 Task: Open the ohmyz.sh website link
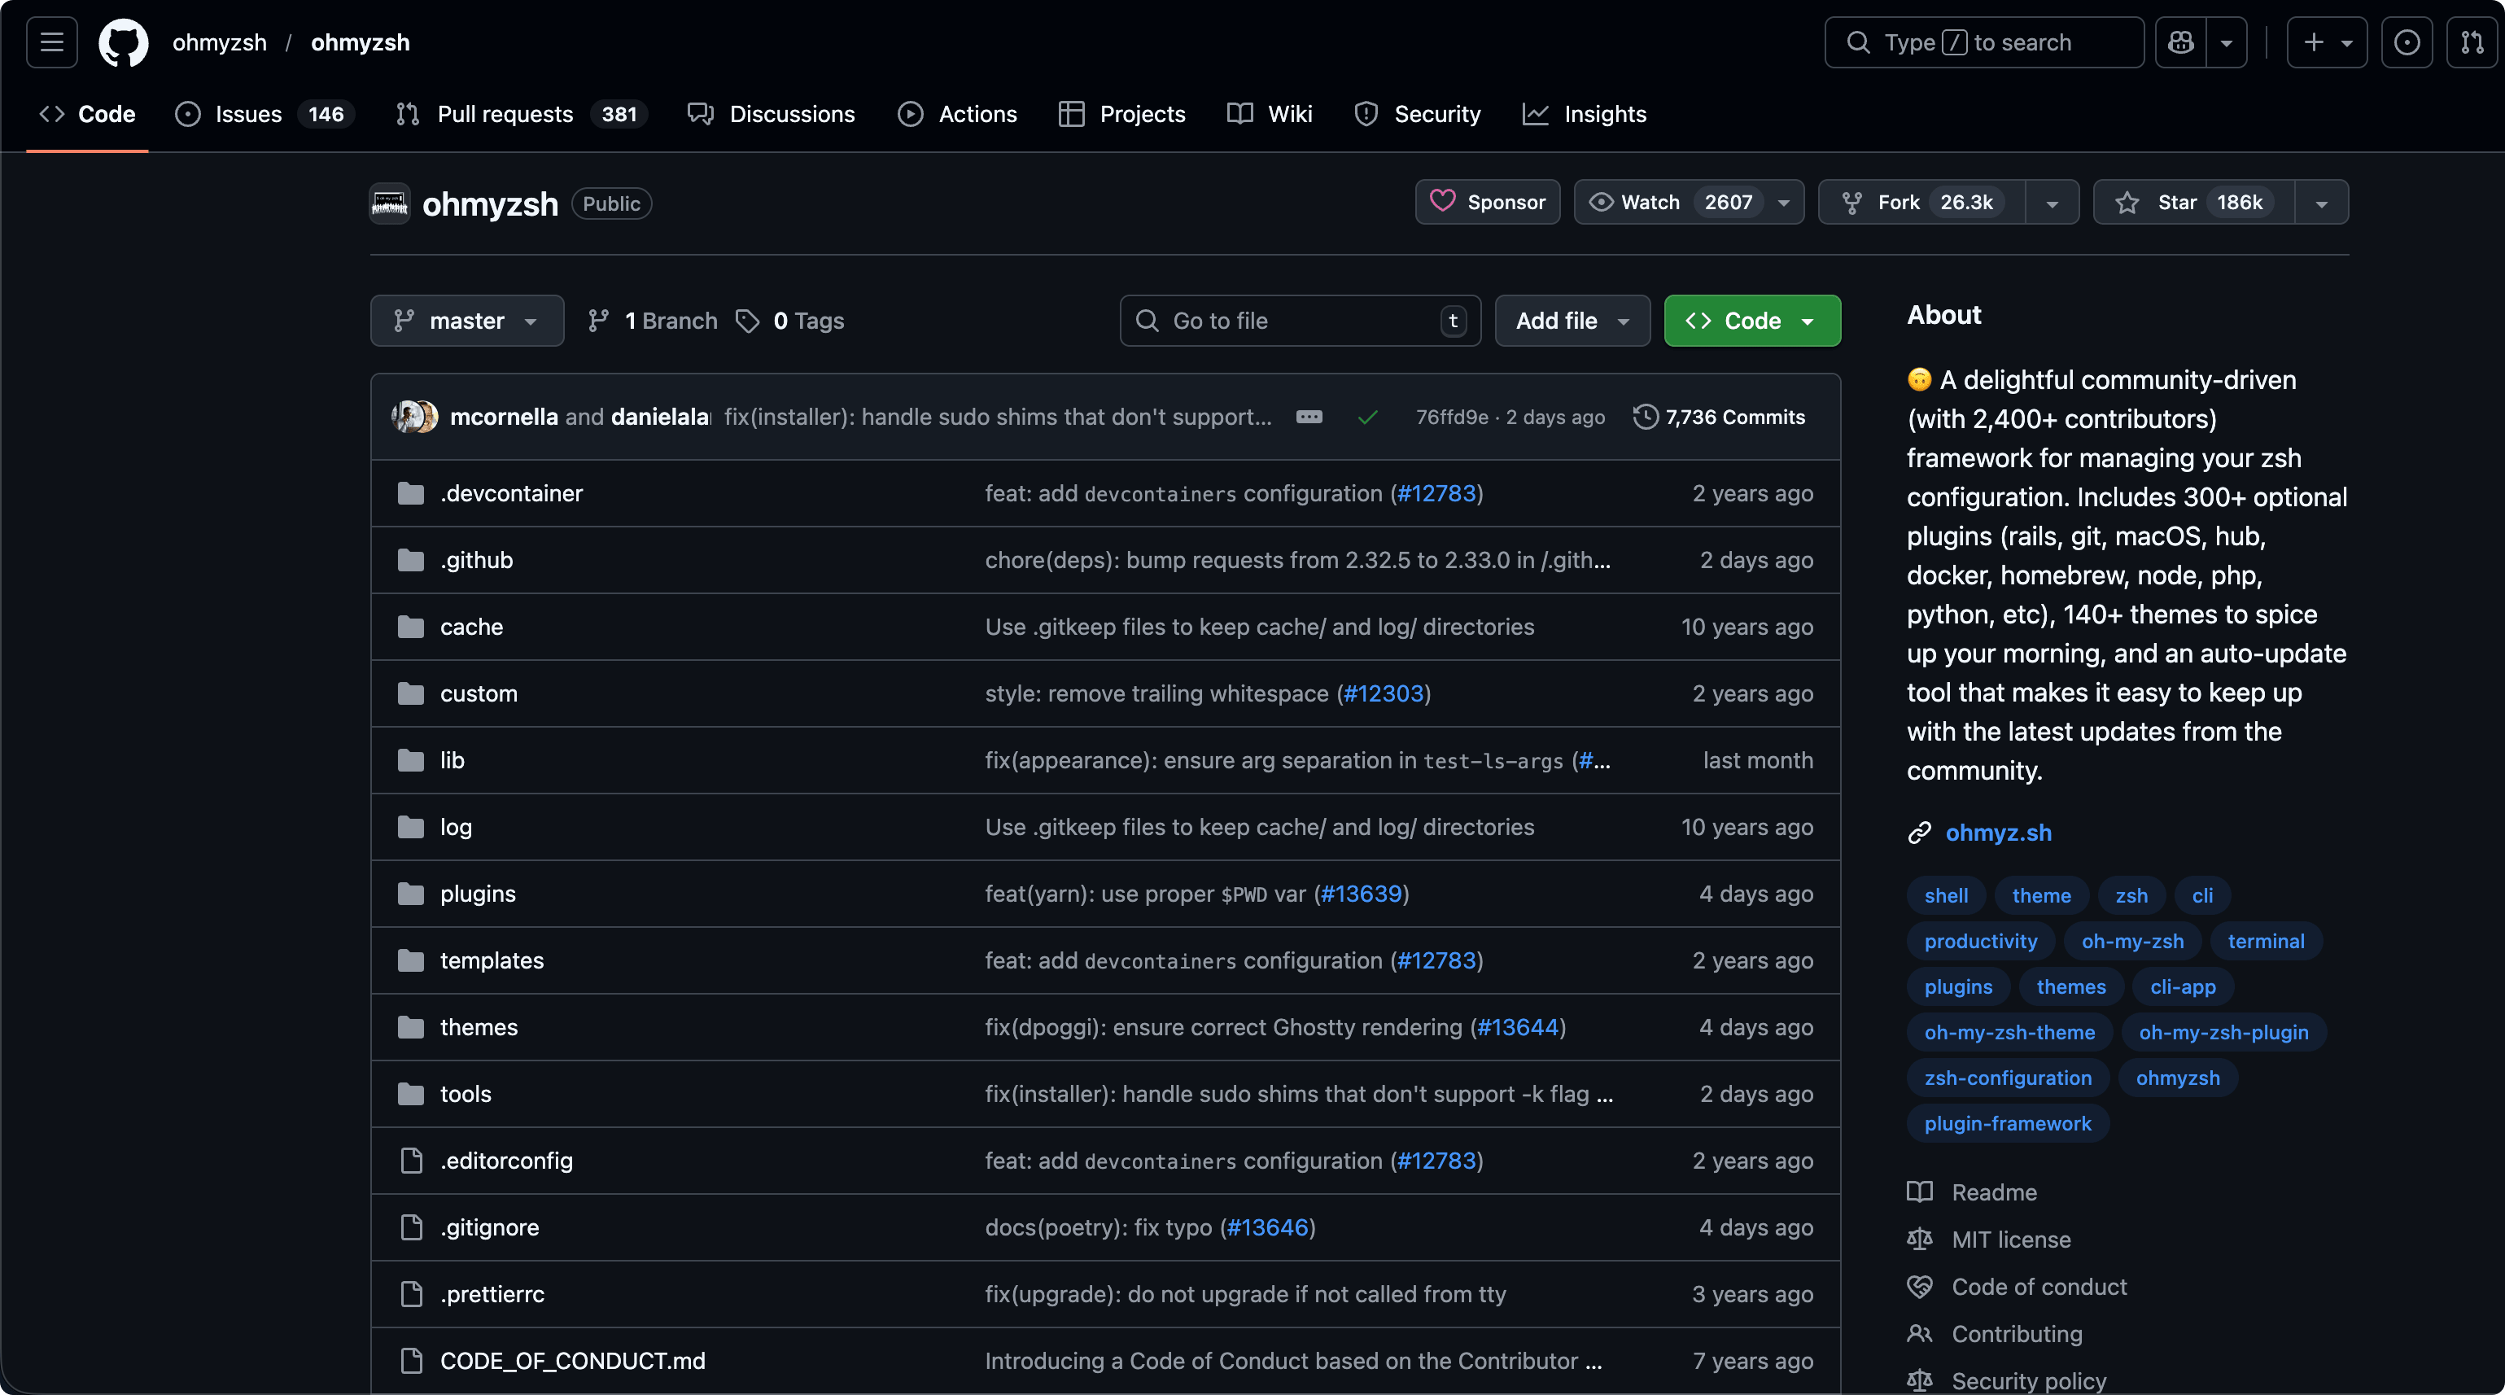coord(1998,833)
